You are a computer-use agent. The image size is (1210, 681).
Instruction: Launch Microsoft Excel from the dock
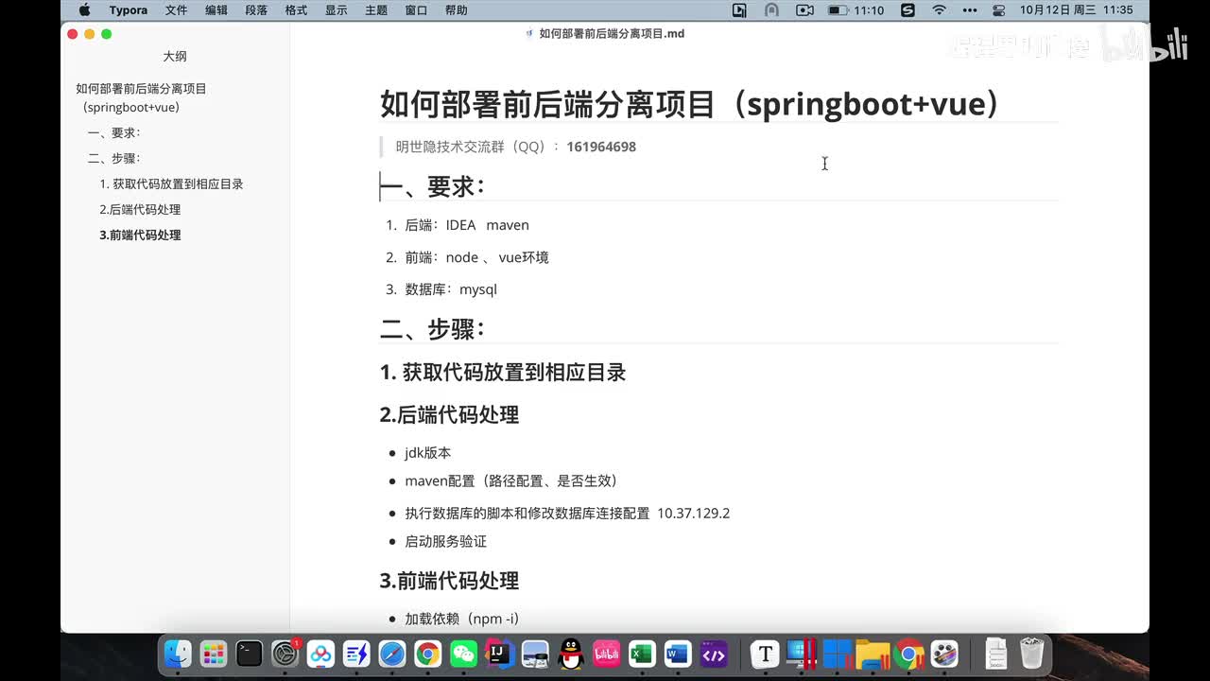coord(643,654)
